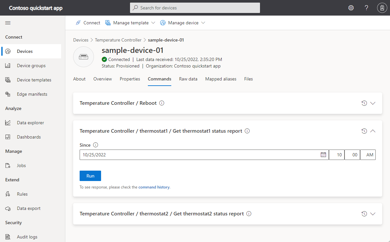Click the Audit logs sidebar icon
This screenshot has width=390, height=242.
point(8,237)
